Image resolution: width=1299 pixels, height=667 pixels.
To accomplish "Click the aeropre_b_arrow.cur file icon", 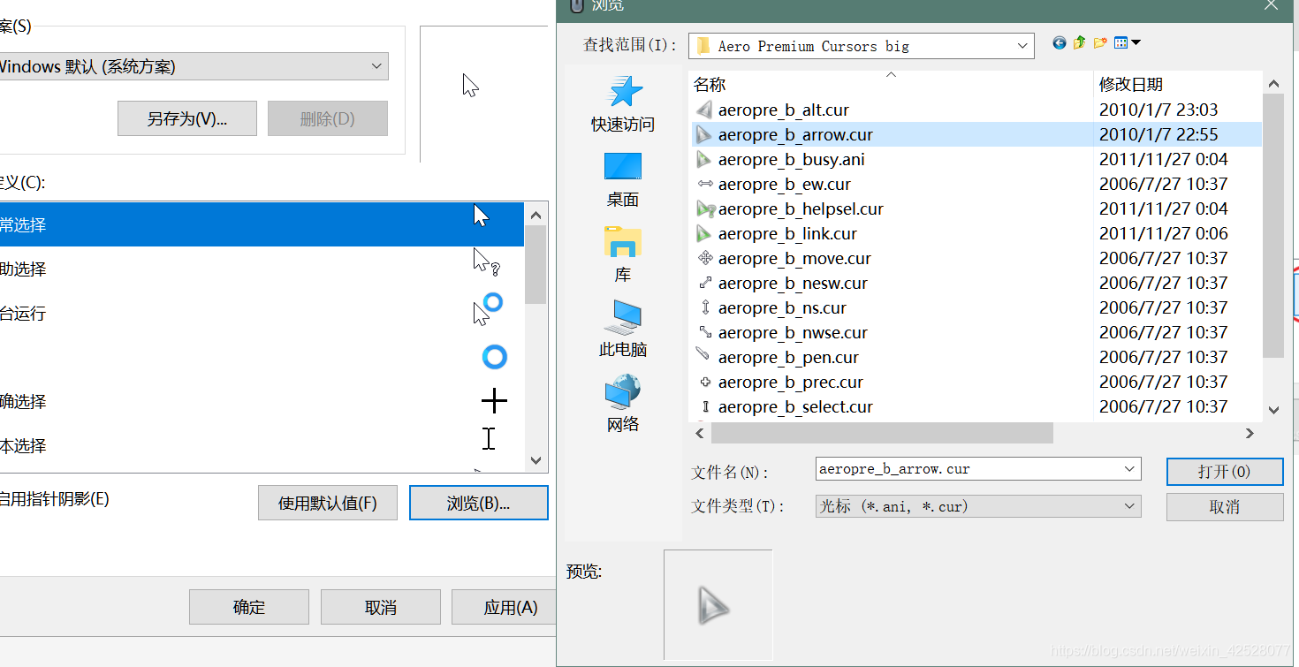I will point(704,135).
